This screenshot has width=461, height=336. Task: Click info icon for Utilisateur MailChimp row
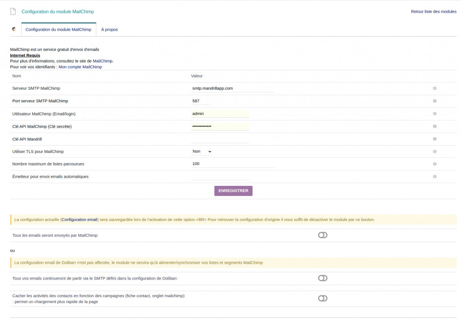(x=434, y=114)
